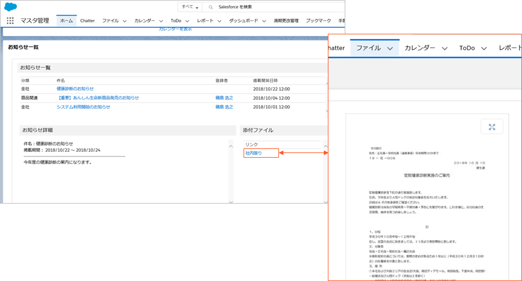Open the App Launcher grid icon
Screen dimensions: 522x281
coord(10,21)
